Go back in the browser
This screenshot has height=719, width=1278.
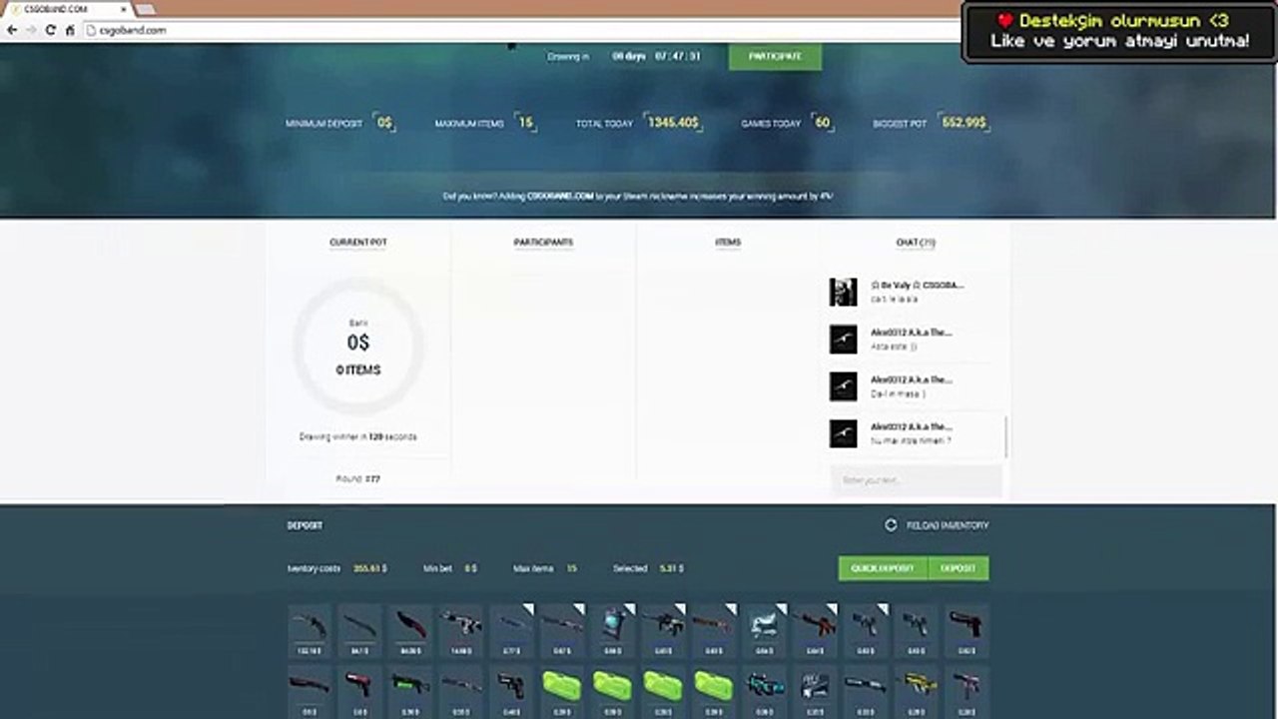12,30
